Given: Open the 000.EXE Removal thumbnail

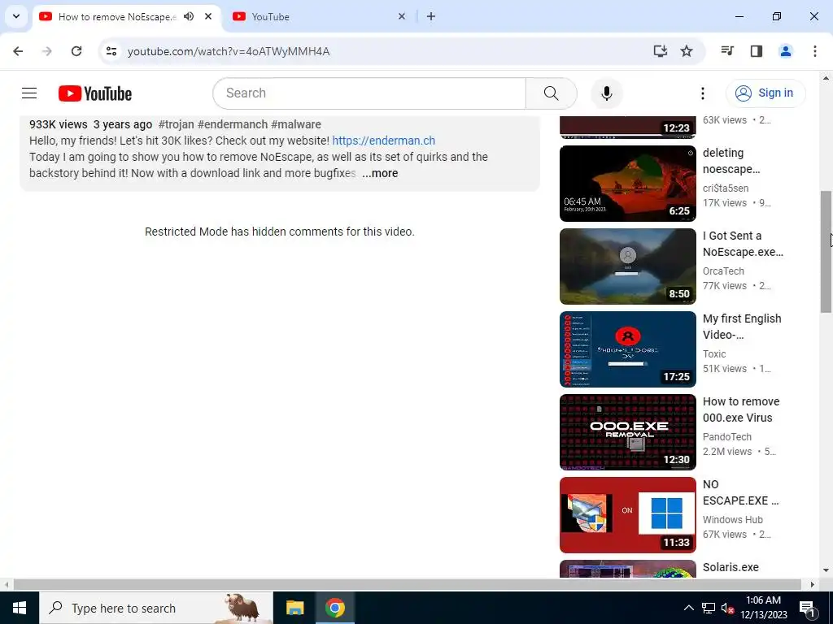Looking at the screenshot, I should pos(627,432).
